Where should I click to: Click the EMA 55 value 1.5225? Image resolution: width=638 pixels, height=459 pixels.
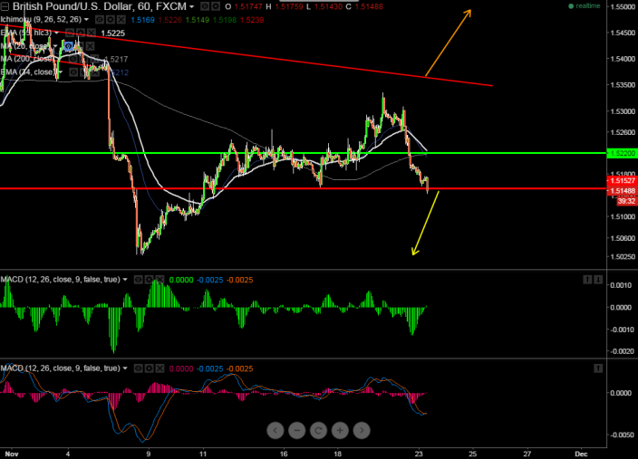coord(112,33)
